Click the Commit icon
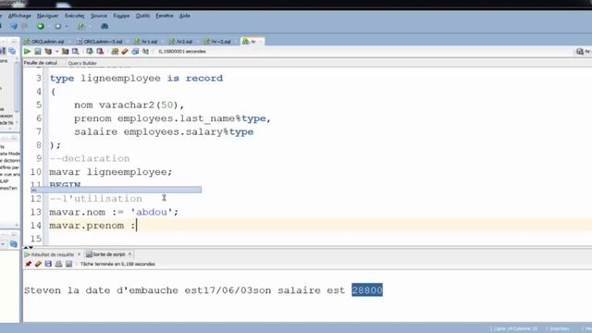Viewport: 592px width, 333px height. 90,52
